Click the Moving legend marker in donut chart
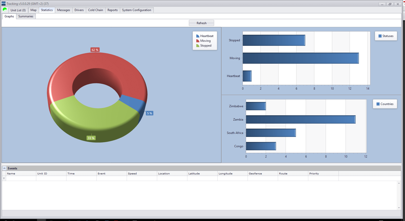The width and height of the screenshot is (405, 221). 198,41
